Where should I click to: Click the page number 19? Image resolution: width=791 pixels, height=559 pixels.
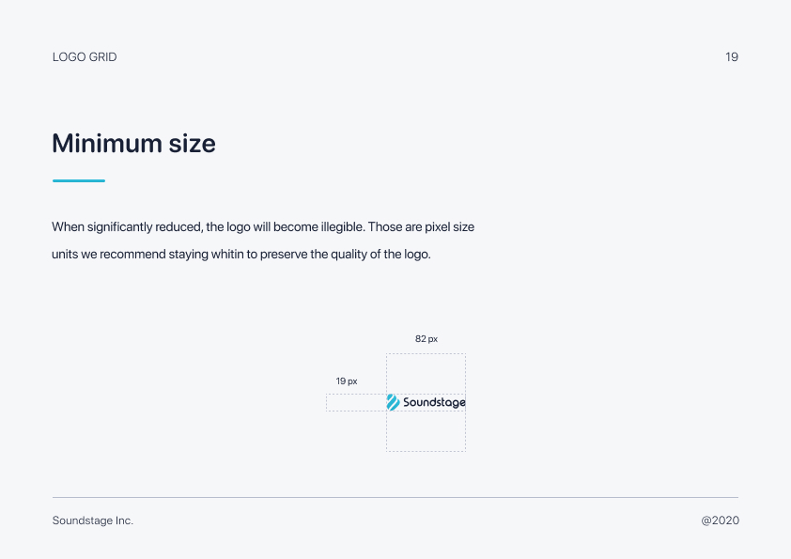coord(732,57)
